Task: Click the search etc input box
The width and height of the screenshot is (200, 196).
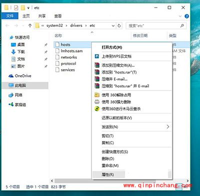Action: [156, 26]
